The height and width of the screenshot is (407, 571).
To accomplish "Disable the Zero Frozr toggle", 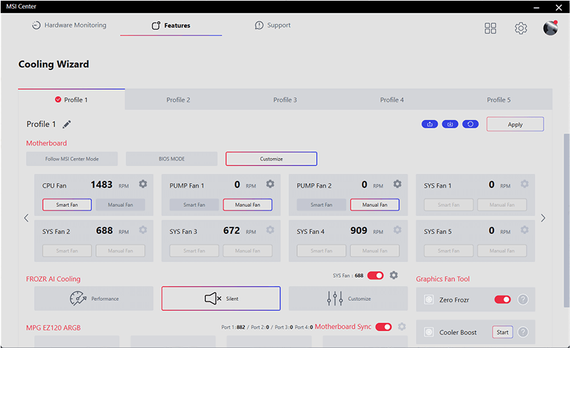I will 503,299.
